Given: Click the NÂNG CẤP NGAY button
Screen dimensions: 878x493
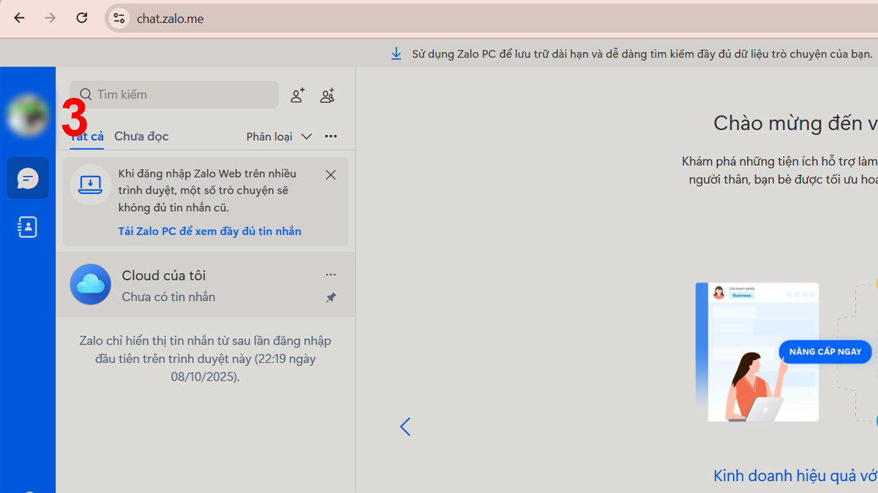Looking at the screenshot, I should click(825, 352).
